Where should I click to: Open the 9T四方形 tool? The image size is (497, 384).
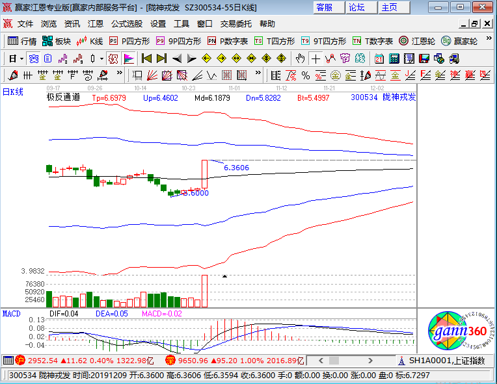(323, 41)
